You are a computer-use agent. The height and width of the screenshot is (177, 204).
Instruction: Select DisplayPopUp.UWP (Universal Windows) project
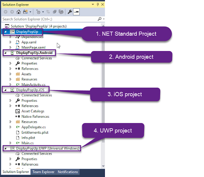click(47, 148)
